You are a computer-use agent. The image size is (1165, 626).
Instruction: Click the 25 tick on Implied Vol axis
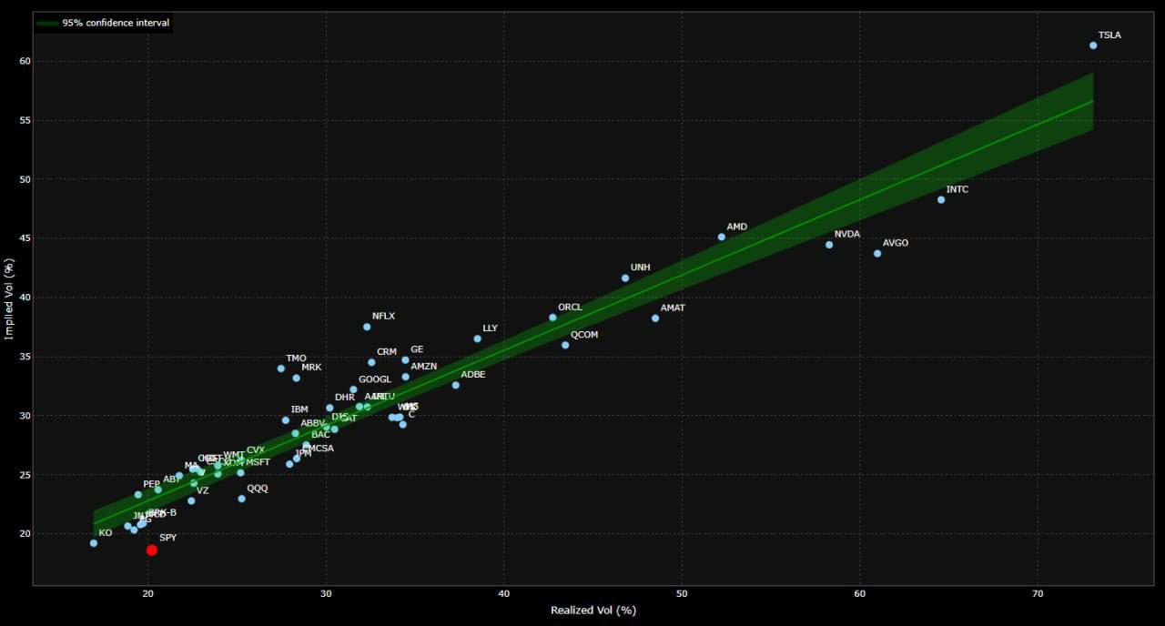(25, 475)
